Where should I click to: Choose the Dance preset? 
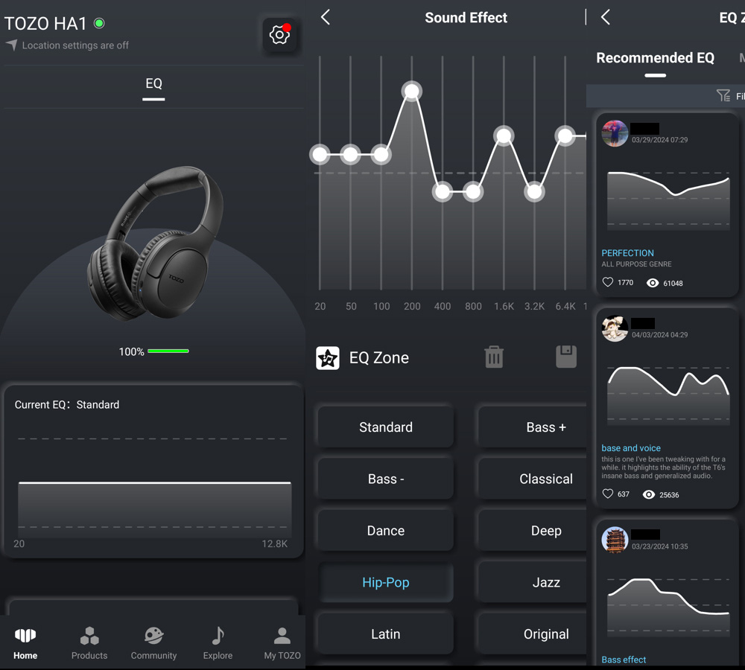pos(386,530)
